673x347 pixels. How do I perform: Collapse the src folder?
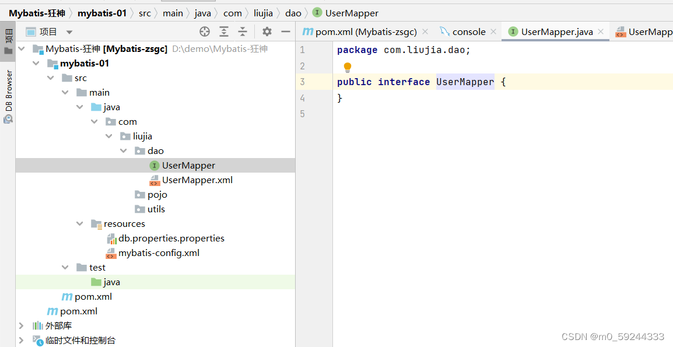click(x=51, y=78)
